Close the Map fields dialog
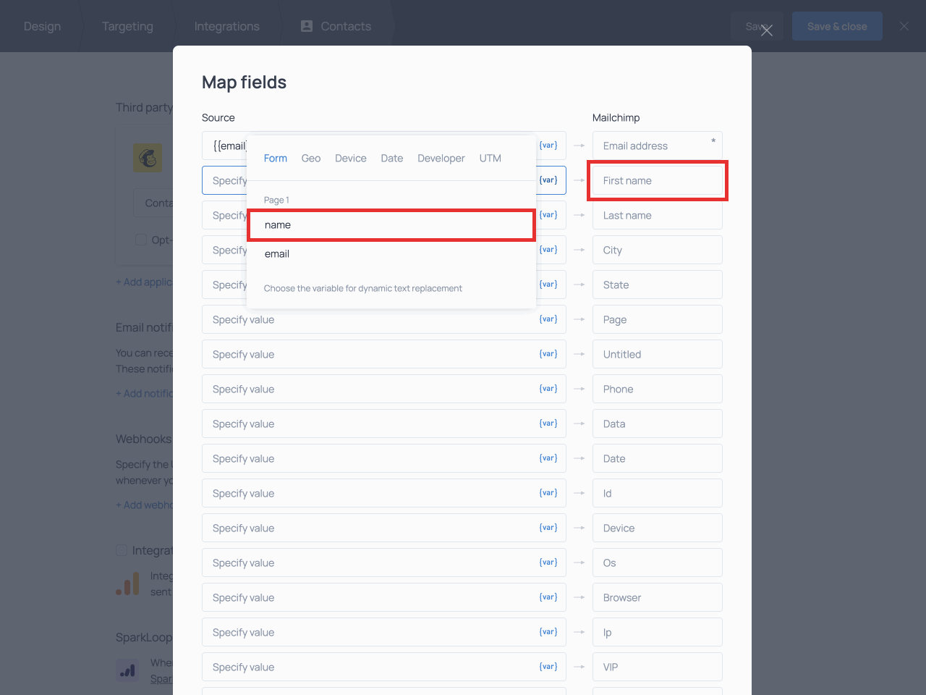The width and height of the screenshot is (926, 695). 767,30
